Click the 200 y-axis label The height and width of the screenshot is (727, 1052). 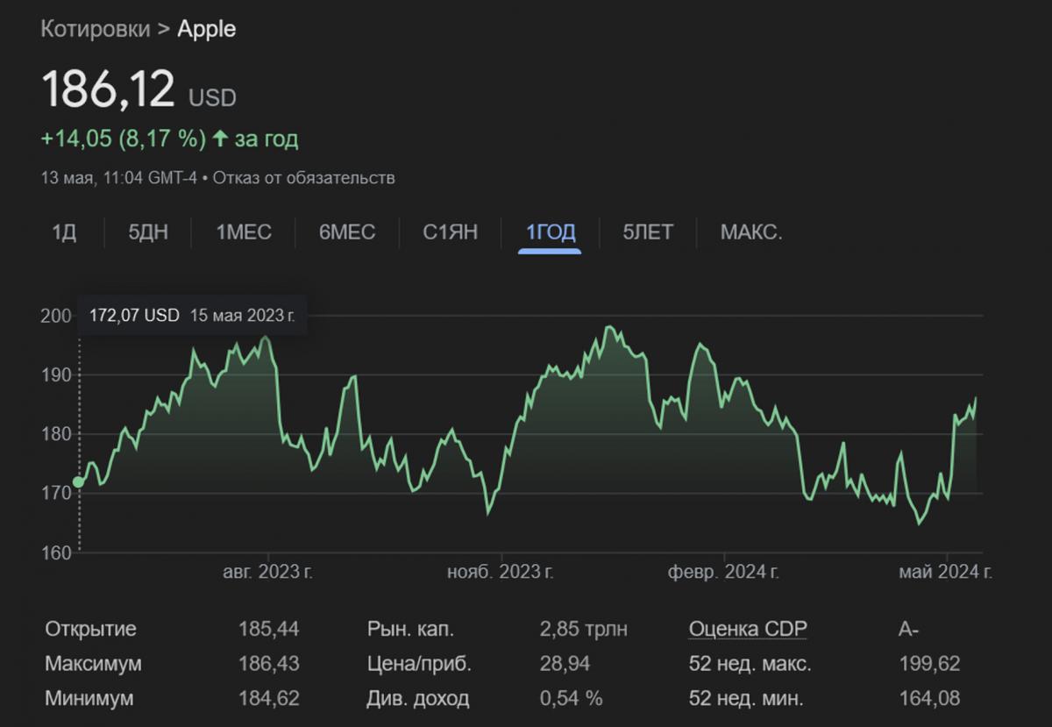[x=54, y=316]
